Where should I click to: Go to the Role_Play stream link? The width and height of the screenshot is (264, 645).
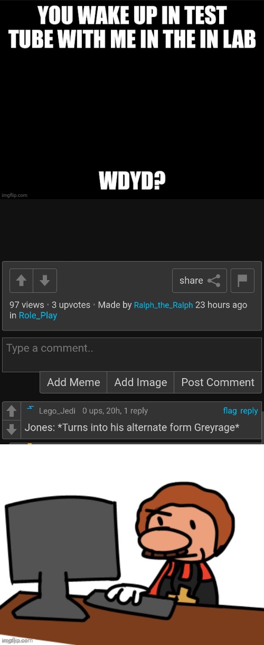(38, 316)
